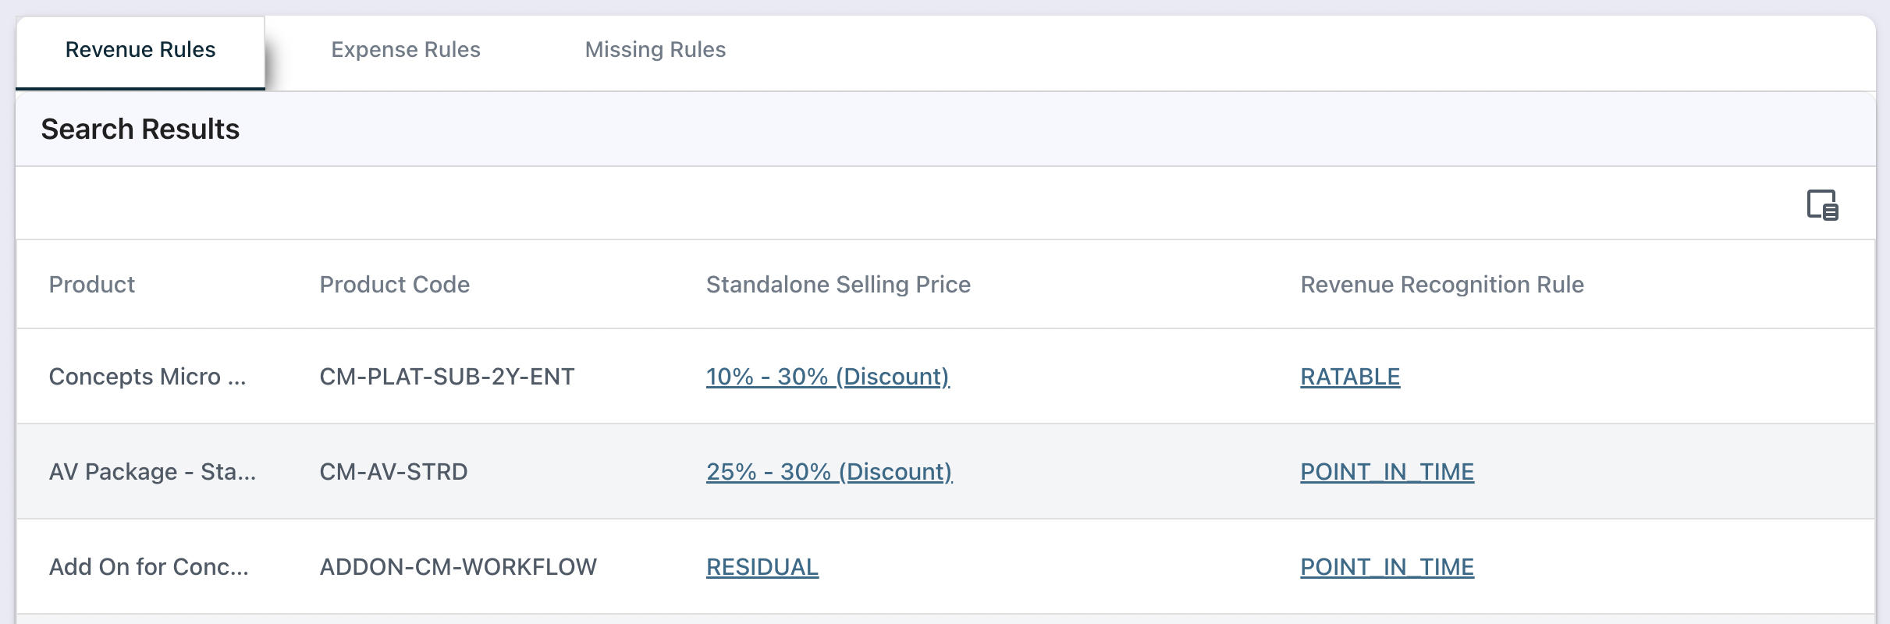Select the AV Package - Sta... product cell
Image resolution: width=1890 pixels, height=624 pixels.
152,472
